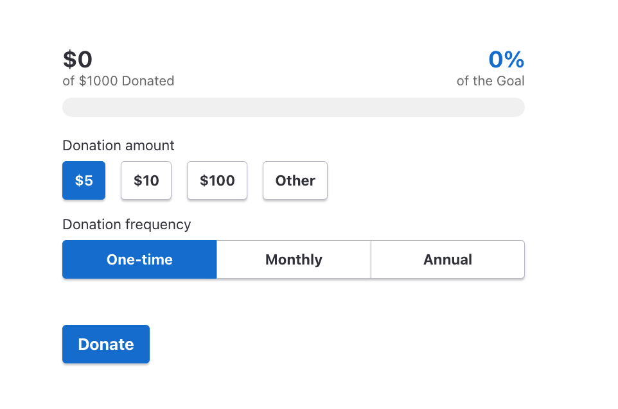Click the 0% goal percentage text
The height and width of the screenshot is (409, 618).
(x=506, y=60)
